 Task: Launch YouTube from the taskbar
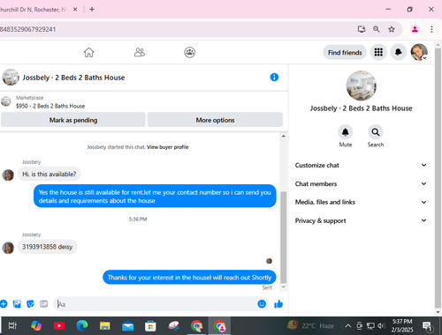point(59,325)
